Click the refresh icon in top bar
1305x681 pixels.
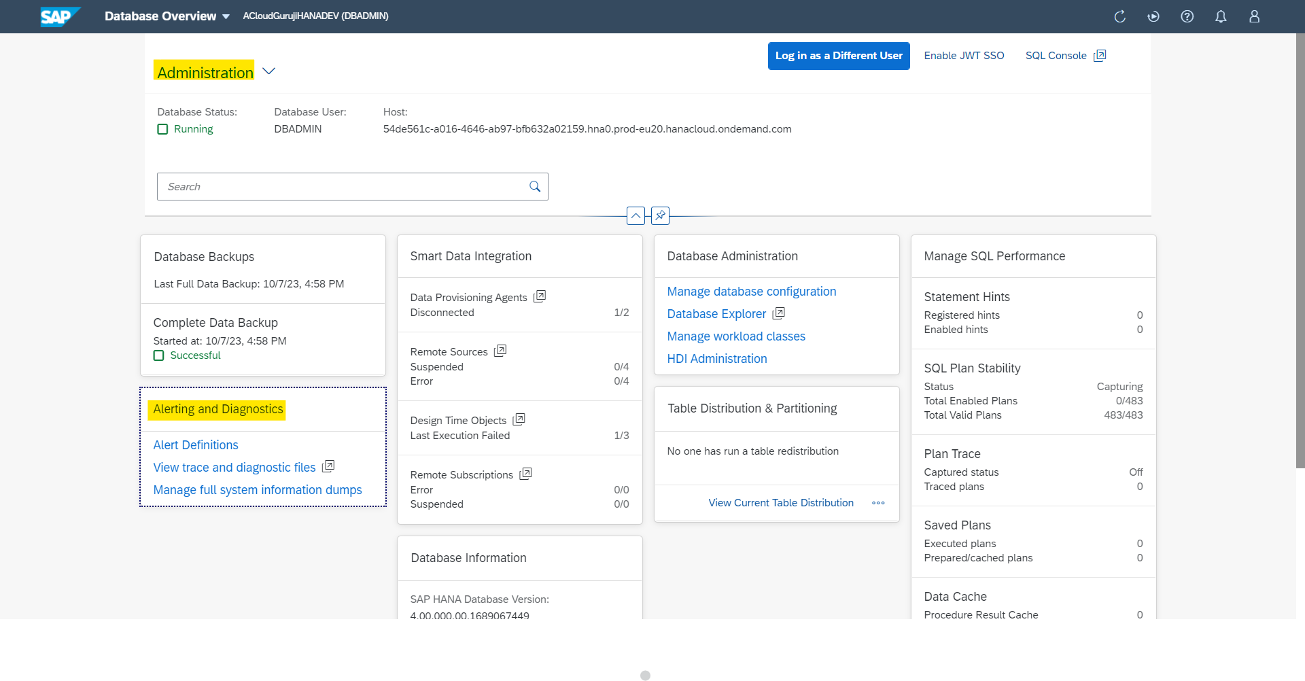pos(1119,16)
